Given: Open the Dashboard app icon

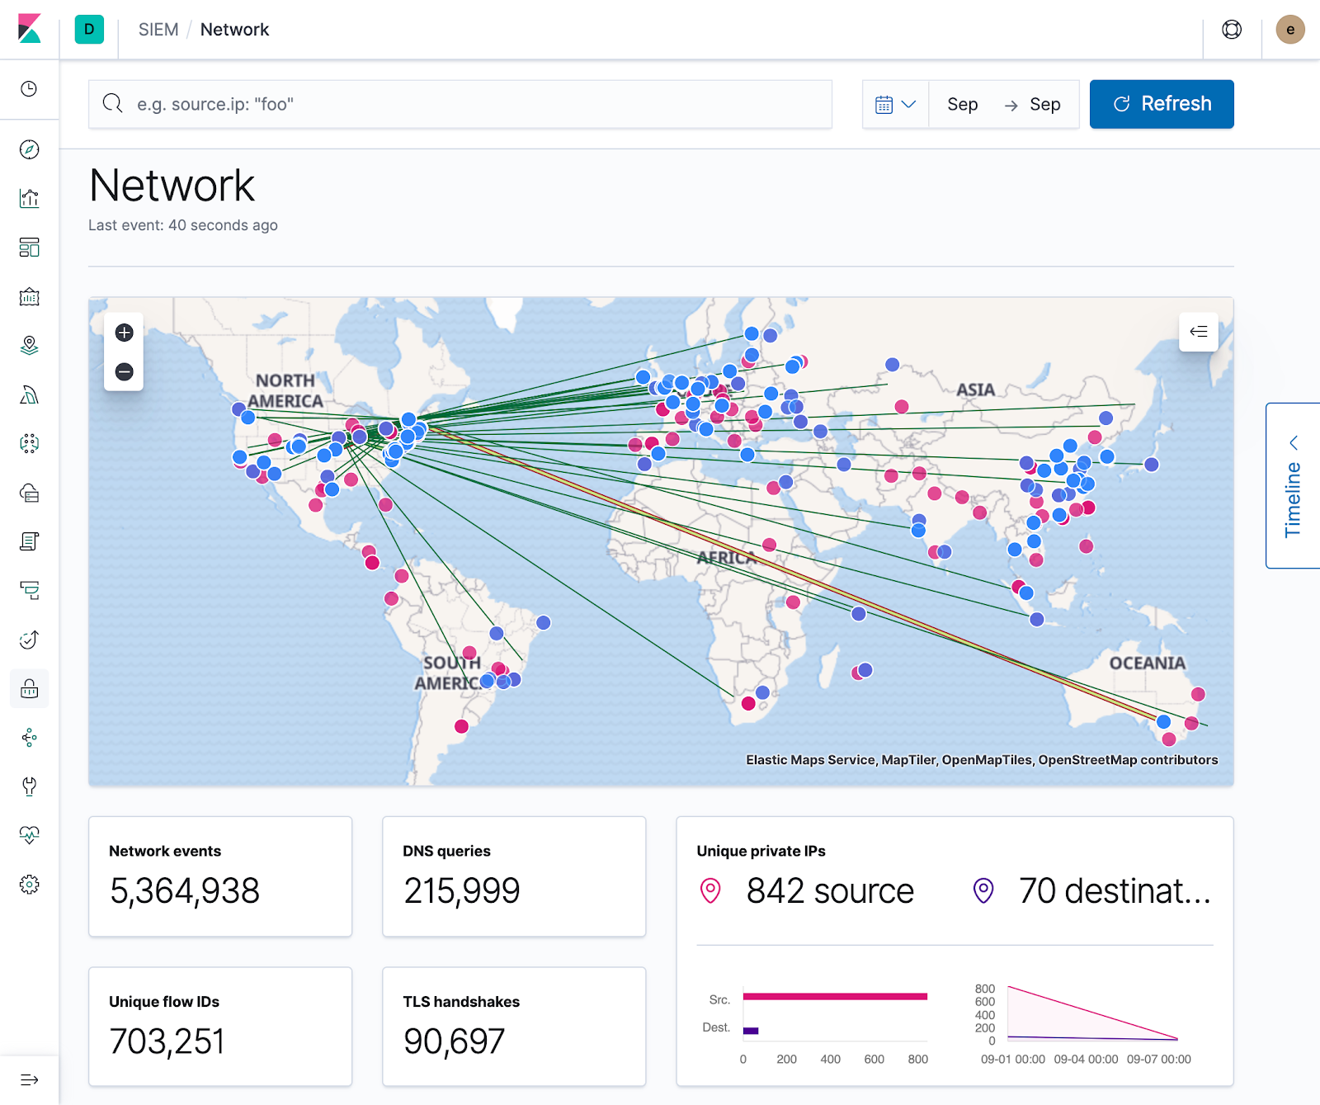Looking at the screenshot, I should point(30,248).
